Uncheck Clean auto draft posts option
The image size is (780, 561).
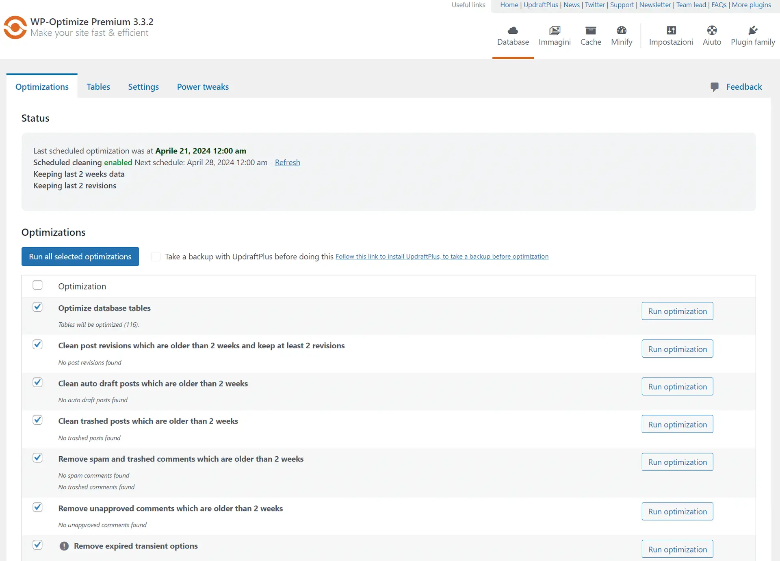point(38,382)
